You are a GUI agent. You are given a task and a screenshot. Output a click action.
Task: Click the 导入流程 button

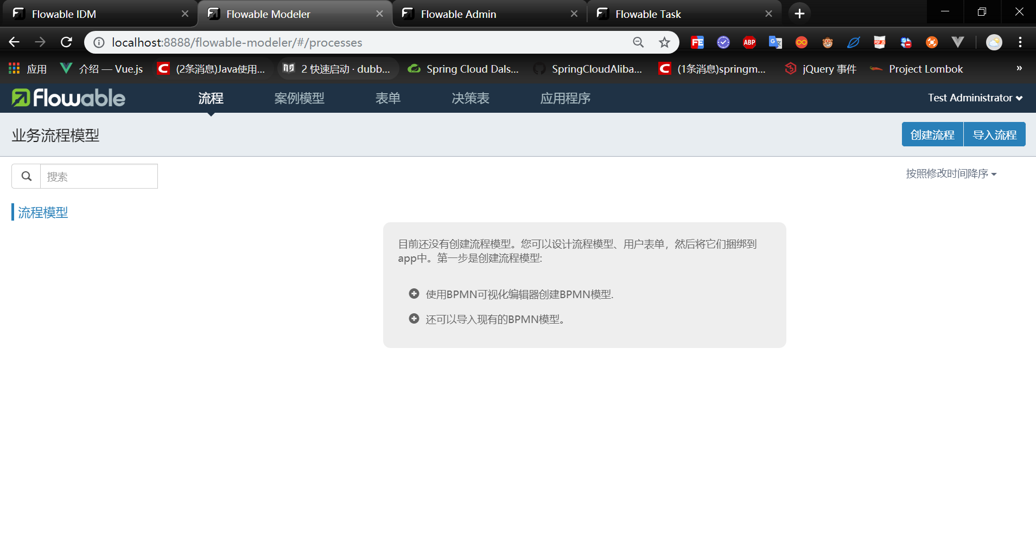click(994, 134)
